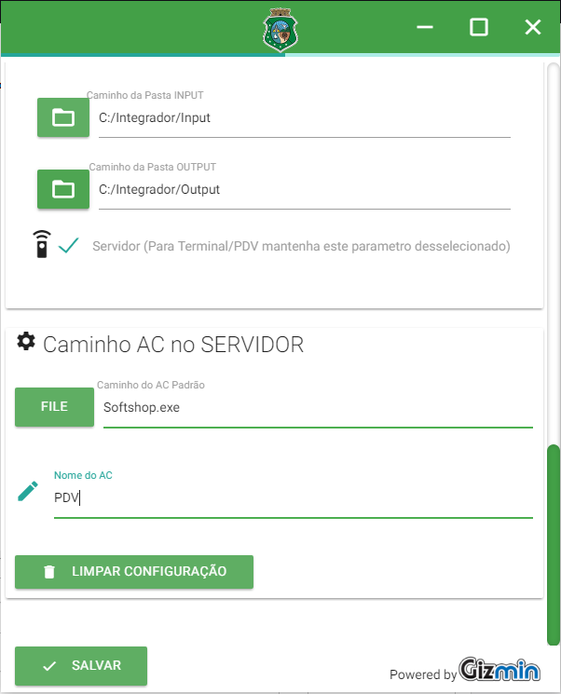Open folder browser for INPUT path
This screenshot has width=561, height=694.
click(x=62, y=117)
